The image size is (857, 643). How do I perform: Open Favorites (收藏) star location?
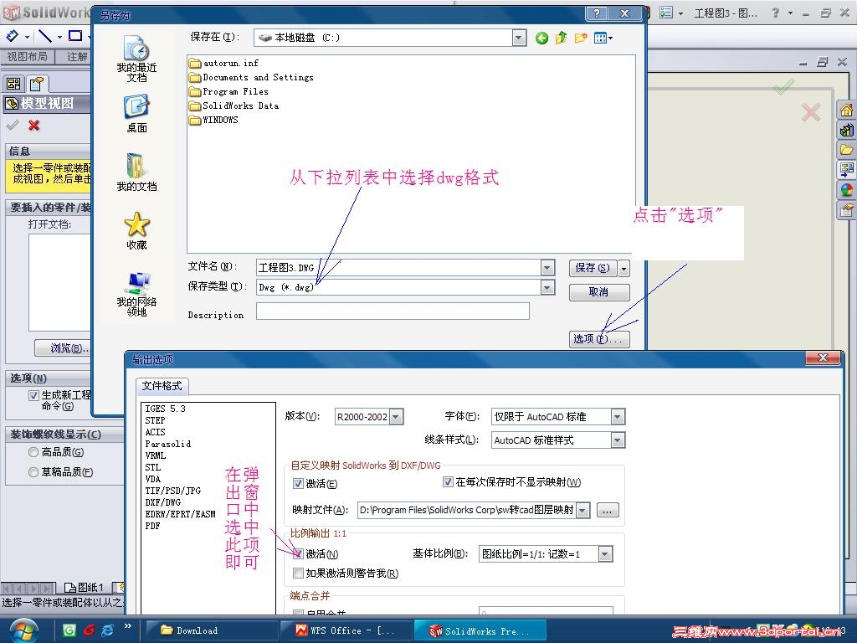(x=136, y=230)
